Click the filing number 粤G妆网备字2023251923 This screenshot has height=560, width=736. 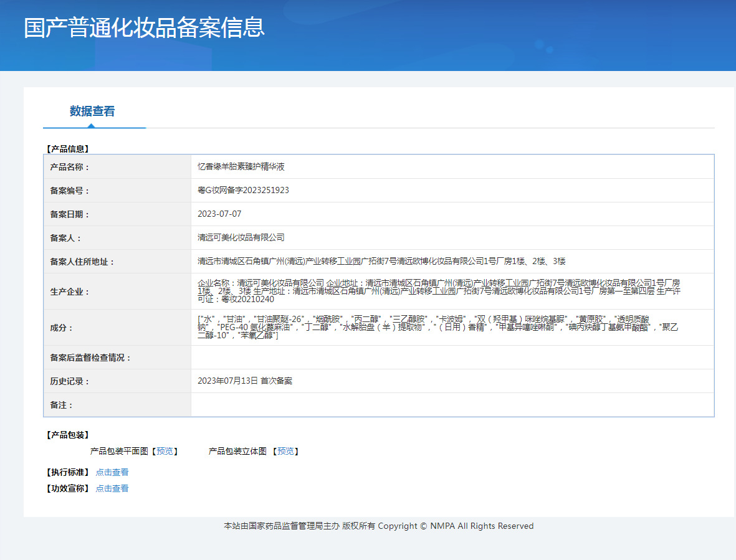coord(243,191)
